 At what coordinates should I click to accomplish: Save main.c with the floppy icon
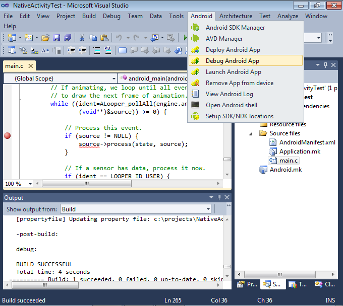[x=56, y=38]
